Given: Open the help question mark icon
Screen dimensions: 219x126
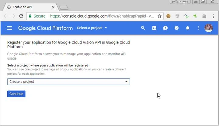Looking at the screenshot, I should click(x=176, y=28).
